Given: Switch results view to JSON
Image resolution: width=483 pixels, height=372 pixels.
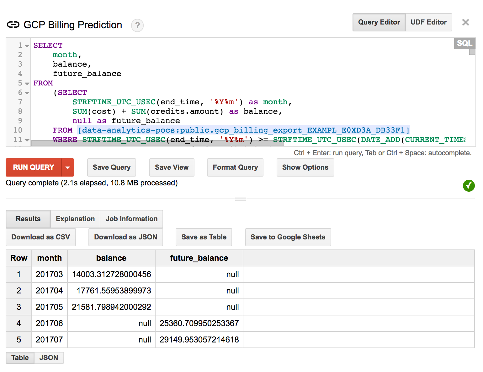Looking at the screenshot, I should 49,358.
